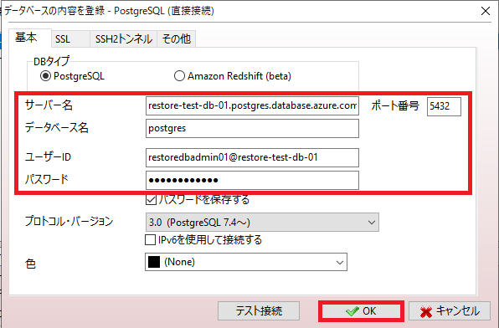
Task: Open the SSH2トンネル tab
Action: (x=123, y=39)
